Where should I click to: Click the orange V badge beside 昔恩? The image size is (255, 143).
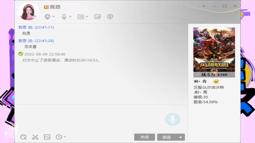tap(46, 7)
